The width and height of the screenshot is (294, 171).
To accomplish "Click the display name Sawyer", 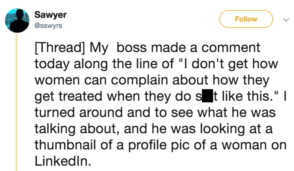I will click(x=50, y=14).
